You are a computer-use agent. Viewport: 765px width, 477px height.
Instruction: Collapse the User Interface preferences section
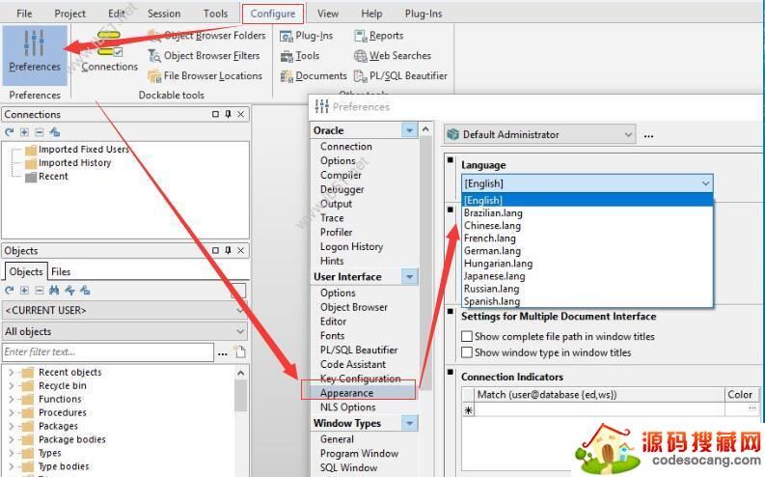point(409,277)
